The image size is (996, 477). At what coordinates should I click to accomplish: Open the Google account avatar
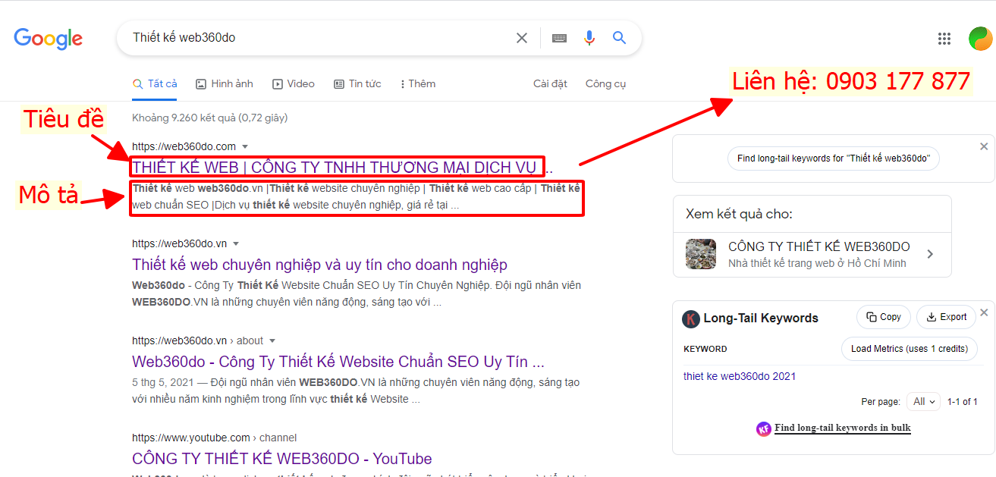[x=980, y=39]
